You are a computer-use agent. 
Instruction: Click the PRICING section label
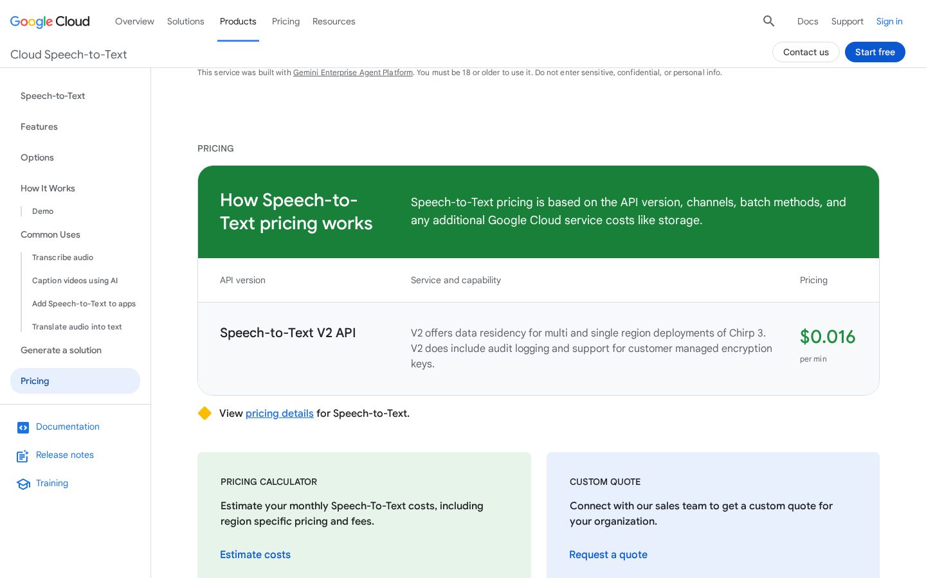tap(215, 148)
